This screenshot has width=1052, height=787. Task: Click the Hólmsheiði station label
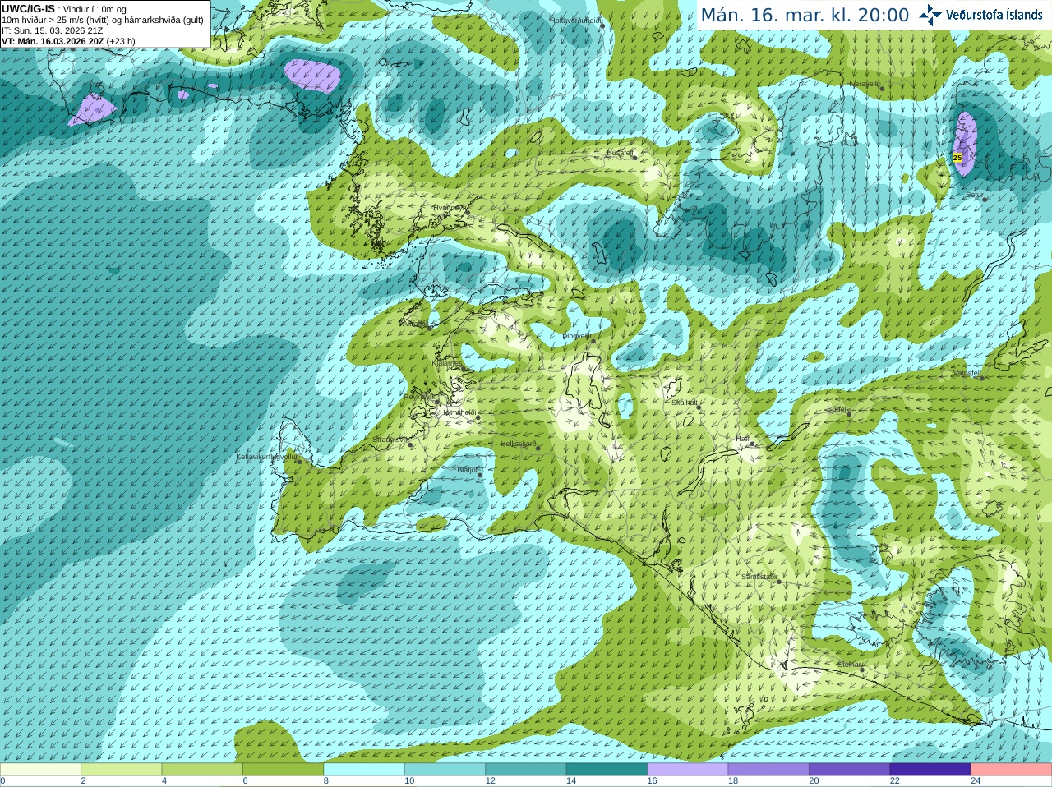click(x=458, y=412)
